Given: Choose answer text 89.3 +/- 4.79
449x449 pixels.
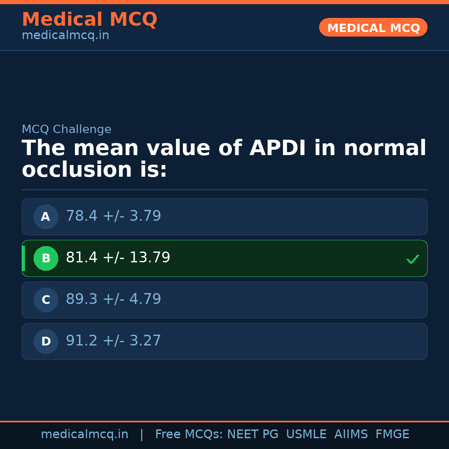Looking at the screenshot, I should [113, 299].
